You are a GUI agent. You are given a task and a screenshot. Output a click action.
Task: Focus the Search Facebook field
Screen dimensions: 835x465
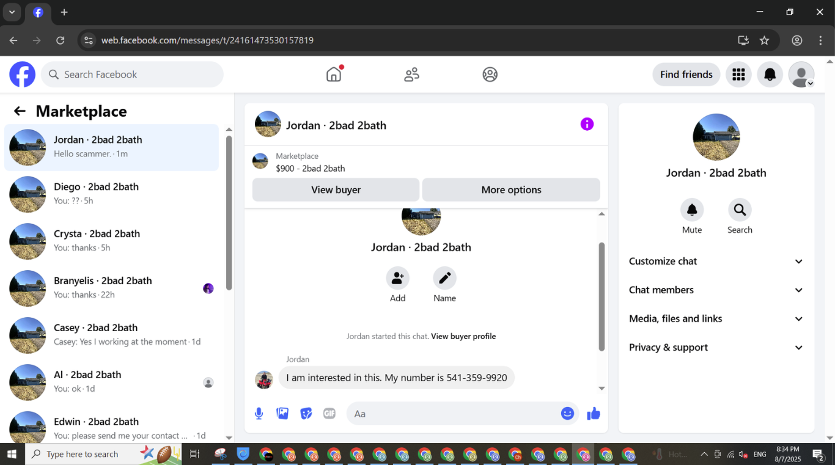133,75
